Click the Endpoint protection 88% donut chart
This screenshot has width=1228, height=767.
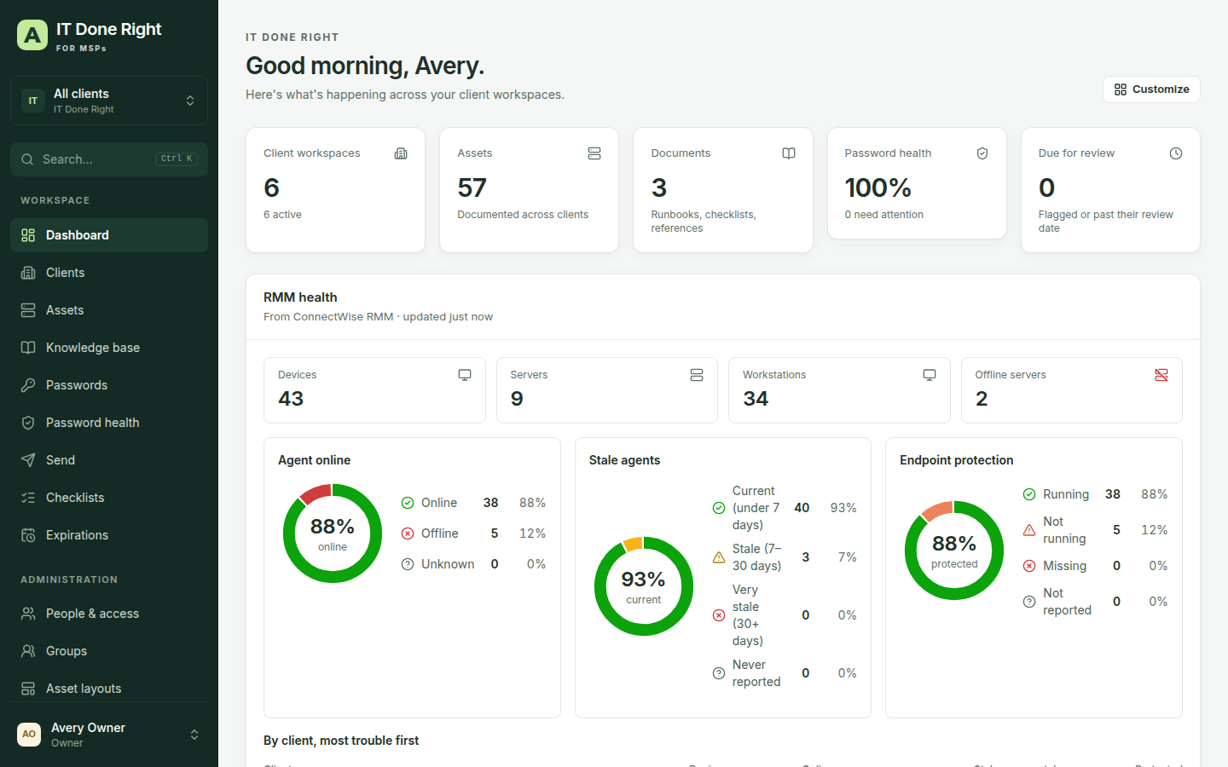coord(954,551)
